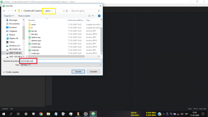Expand the Tipo file type dropdown
The height and width of the screenshot is (117, 208).
[x=100, y=65]
